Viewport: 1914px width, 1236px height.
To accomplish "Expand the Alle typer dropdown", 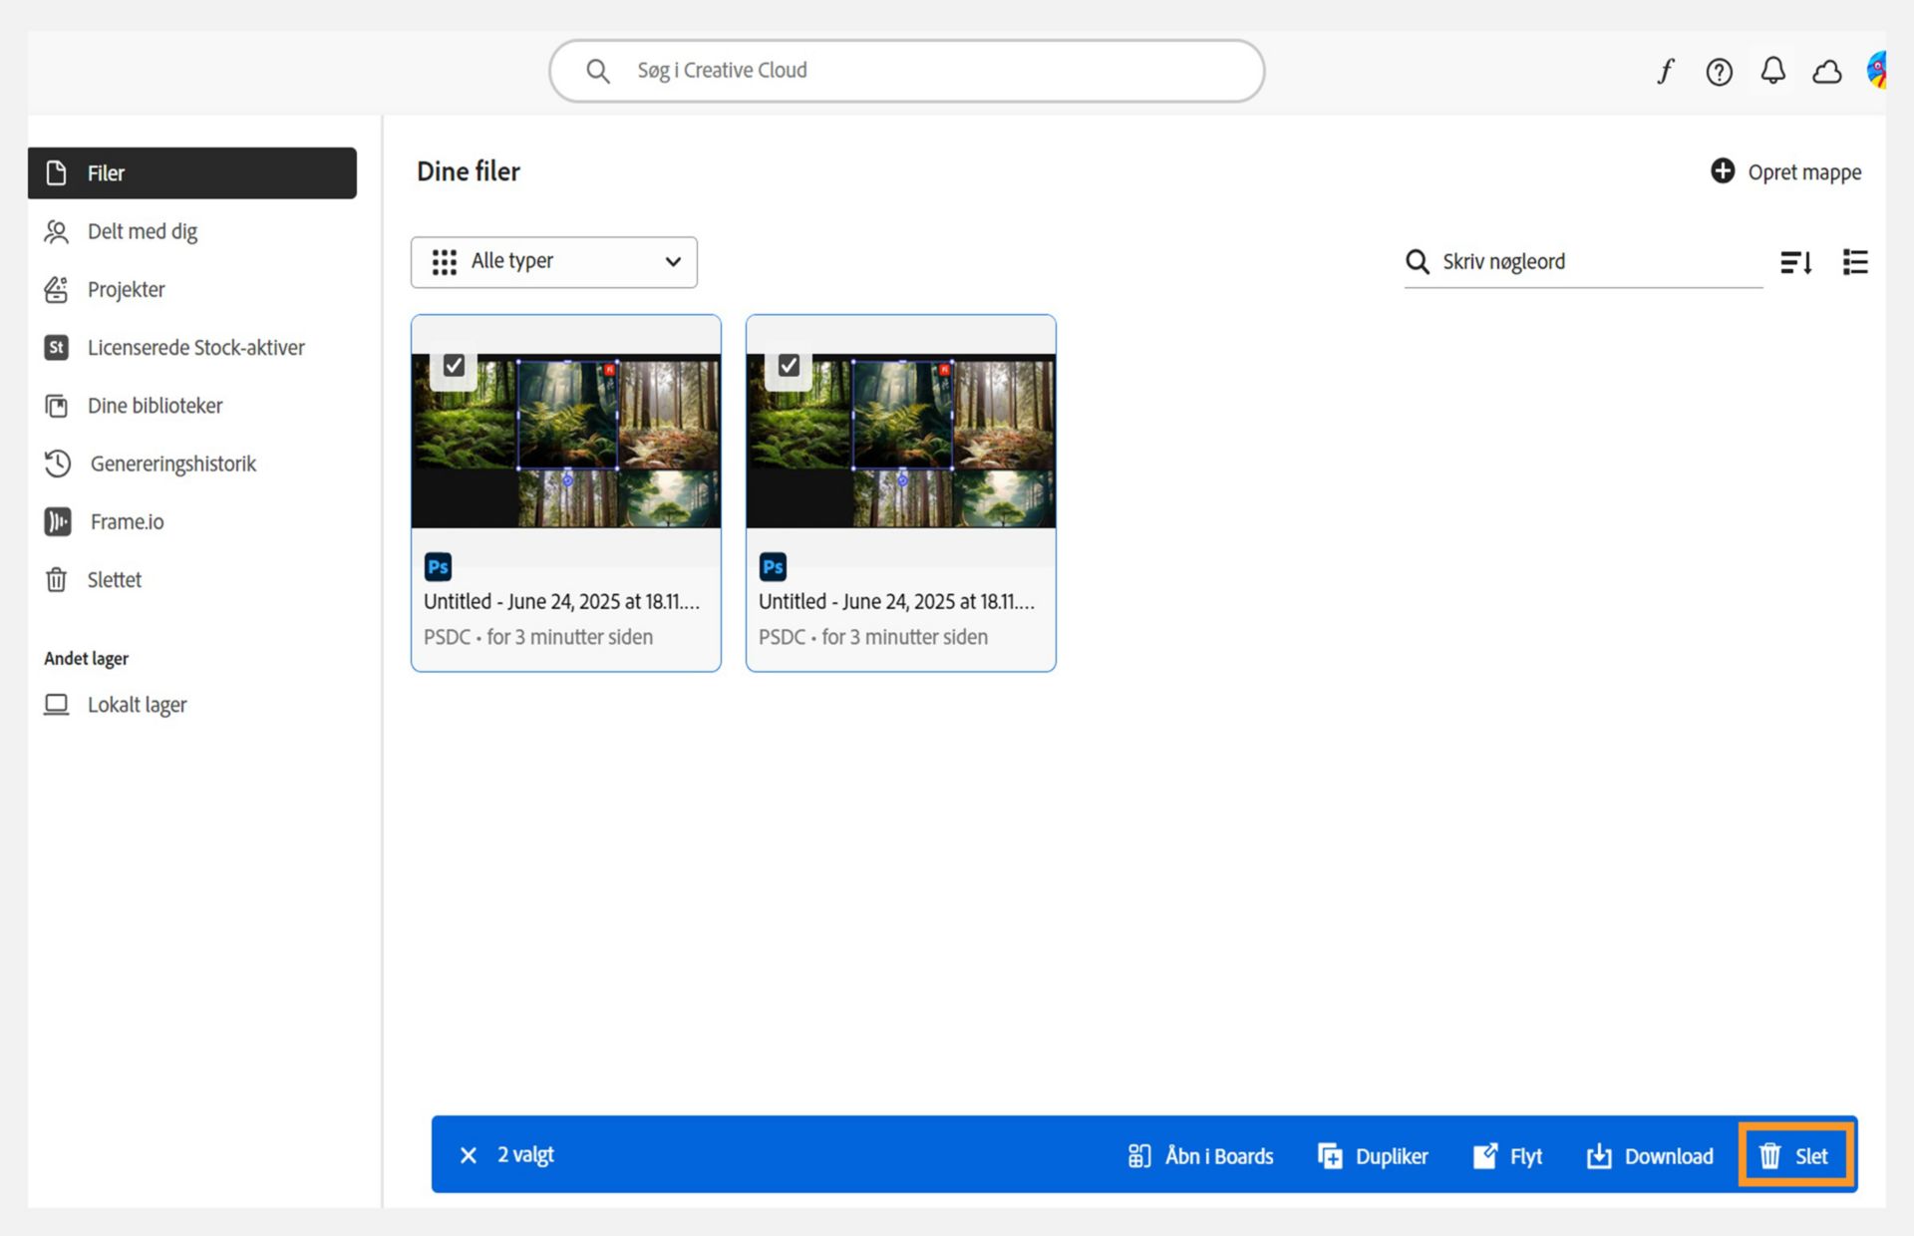I will pyautogui.click(x=554, y=261).
